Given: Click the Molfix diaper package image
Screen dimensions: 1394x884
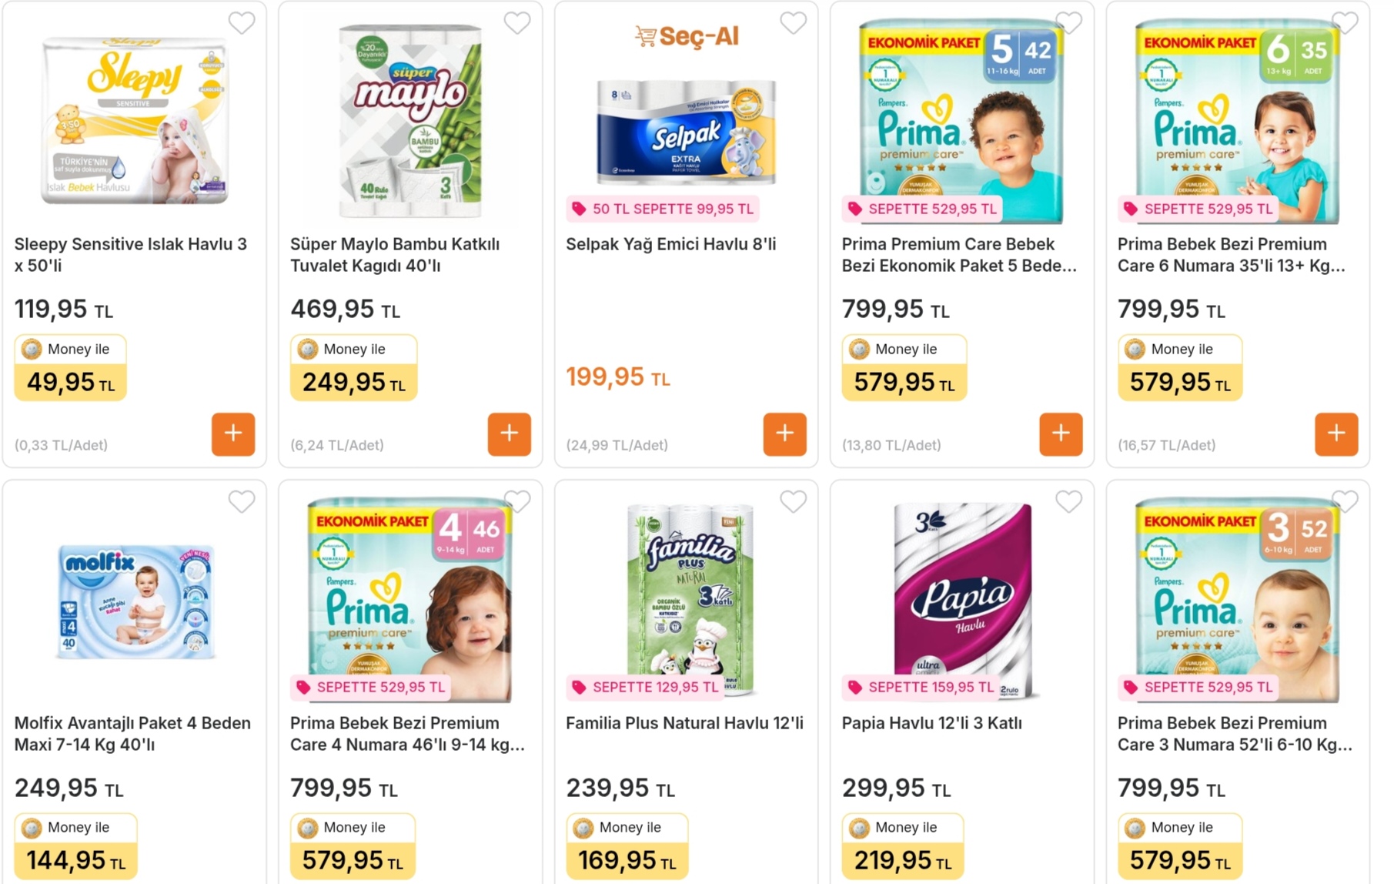Looking at the screenshot, I should [x=135, y=602].
